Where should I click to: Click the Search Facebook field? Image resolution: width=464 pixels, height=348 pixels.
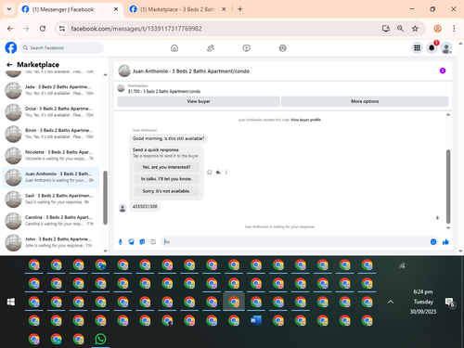(x=62, y=48)
